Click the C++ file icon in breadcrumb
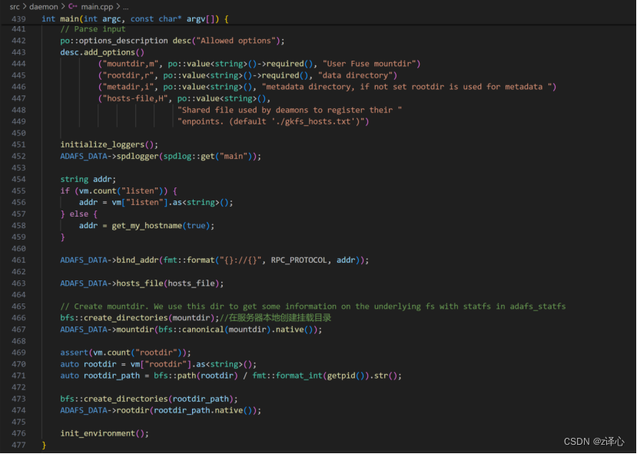 click(73, 6)
